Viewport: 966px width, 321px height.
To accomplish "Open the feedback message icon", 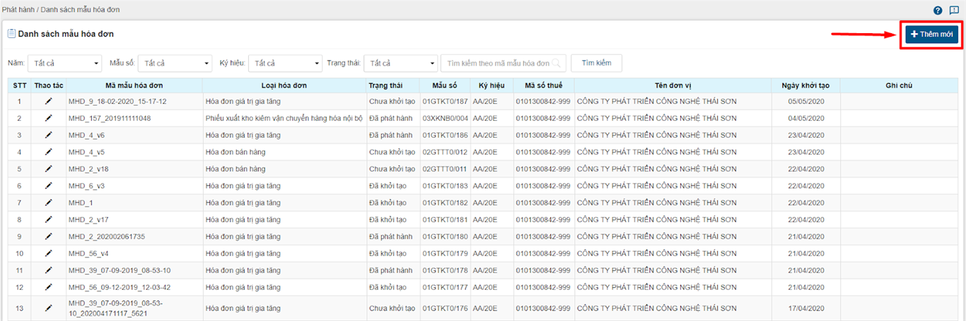I will coord(954,10).
